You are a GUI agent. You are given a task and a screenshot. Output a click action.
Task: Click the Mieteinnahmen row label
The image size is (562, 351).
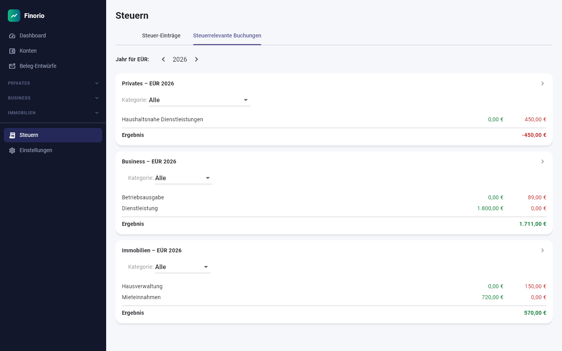[x=141, y=297]
